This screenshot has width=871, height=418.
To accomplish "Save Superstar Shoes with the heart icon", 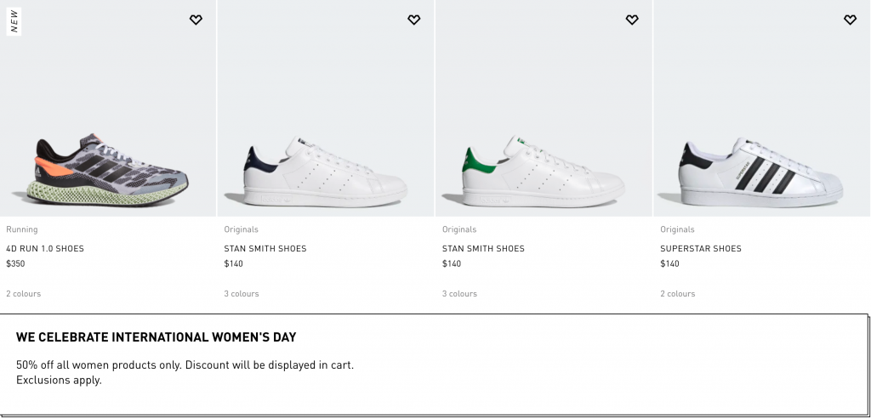I will [x=849, y=20].
